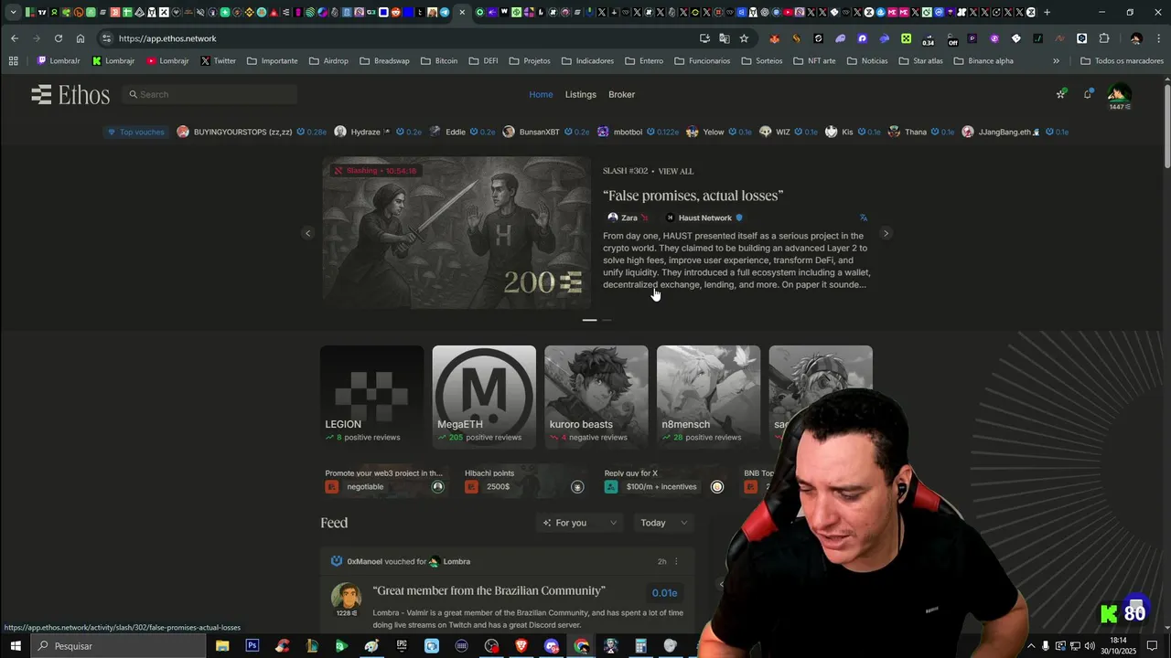
Task: Expand the Today time filter dropdown
Action: 664,523
